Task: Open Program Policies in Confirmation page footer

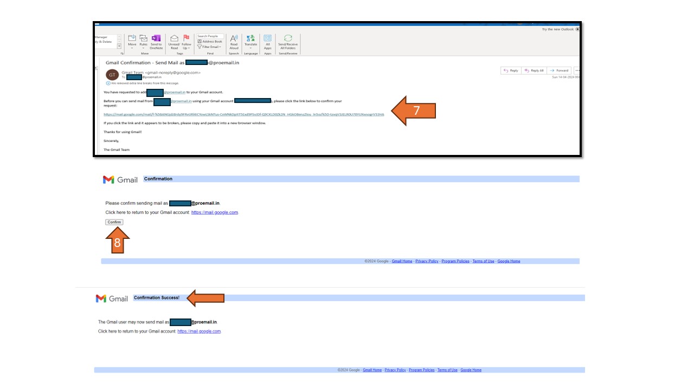Action: [455, 261]
